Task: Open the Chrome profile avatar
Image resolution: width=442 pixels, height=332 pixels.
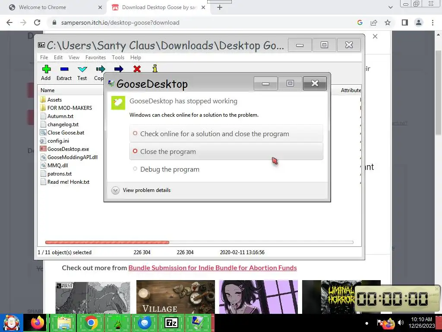Action: pyautogui.click(x=419, y=22)
